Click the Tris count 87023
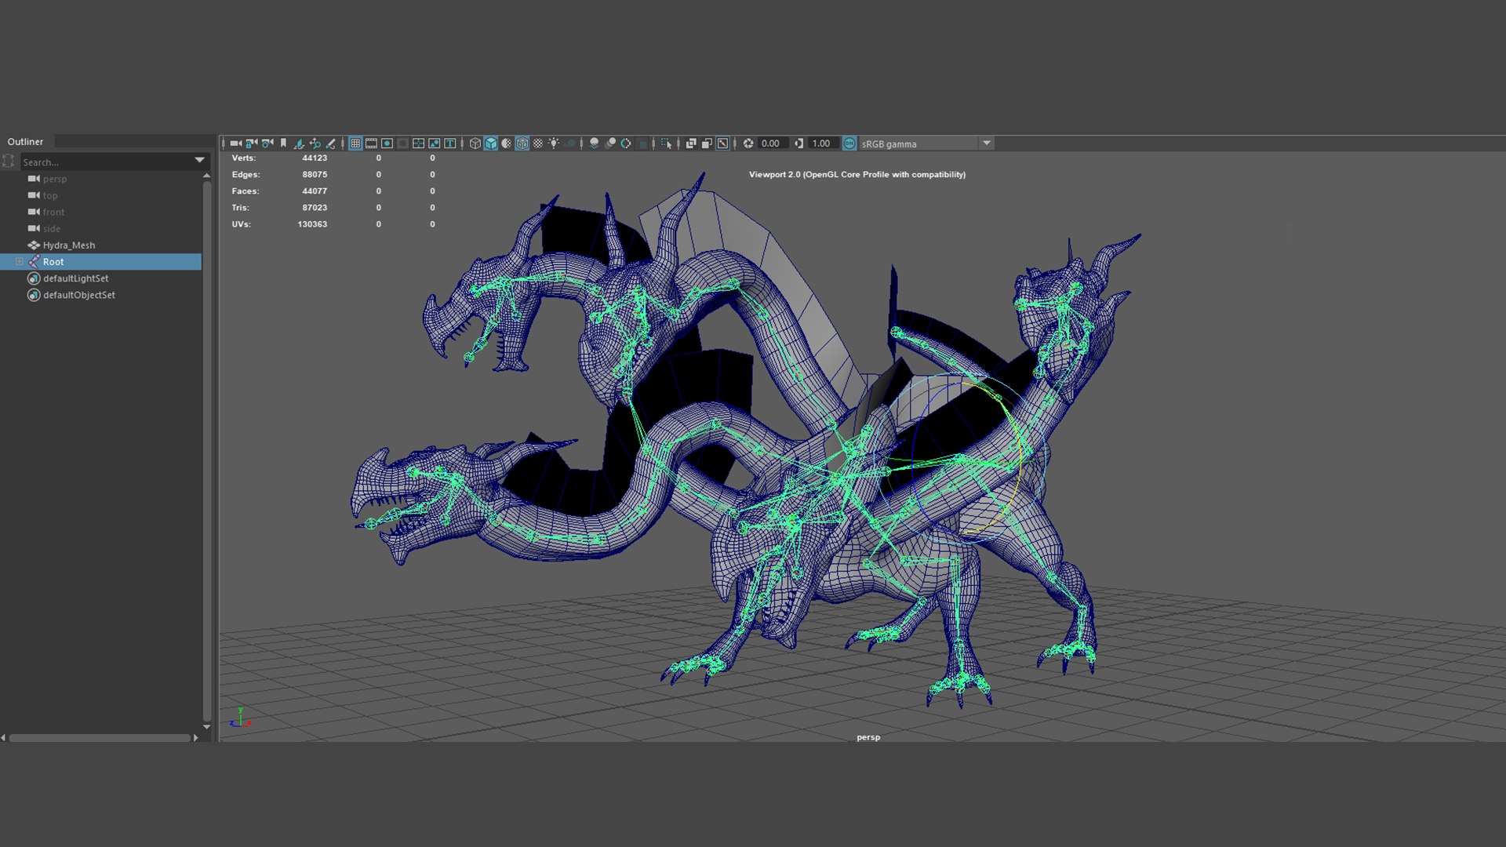This screenshot has height=847, width=1506. coord(315,207)
